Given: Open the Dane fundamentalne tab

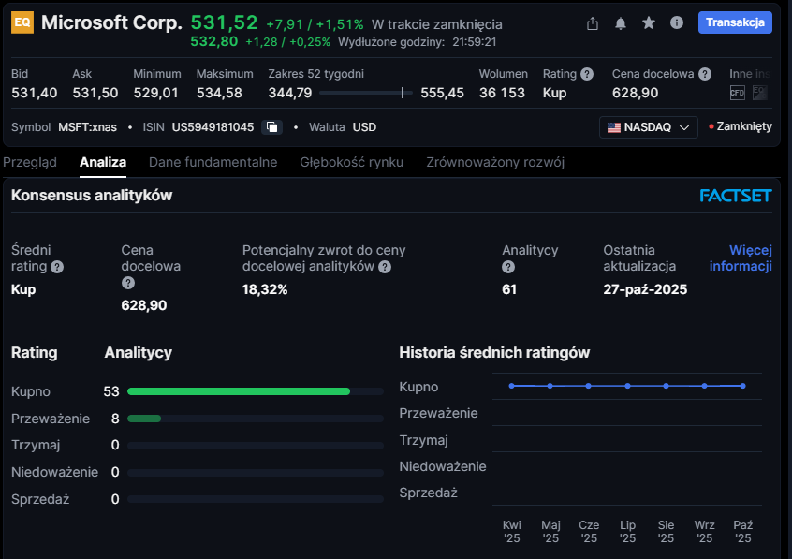Looking at the screenshot, I should (x=213, y=162).
